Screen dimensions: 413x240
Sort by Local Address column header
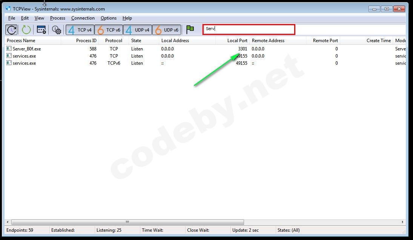point(187,40)
